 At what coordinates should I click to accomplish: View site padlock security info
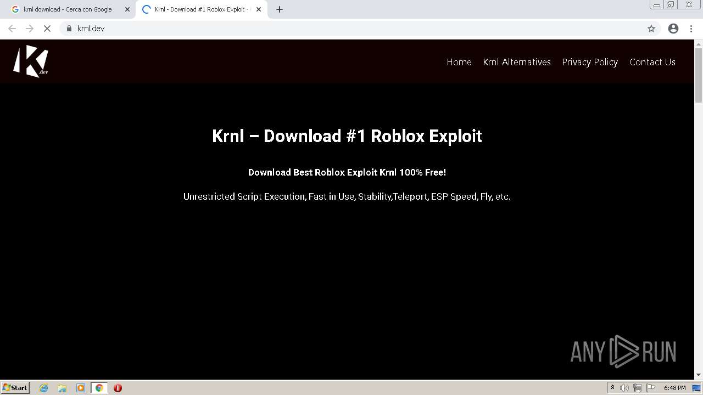(x=69, y=29)
